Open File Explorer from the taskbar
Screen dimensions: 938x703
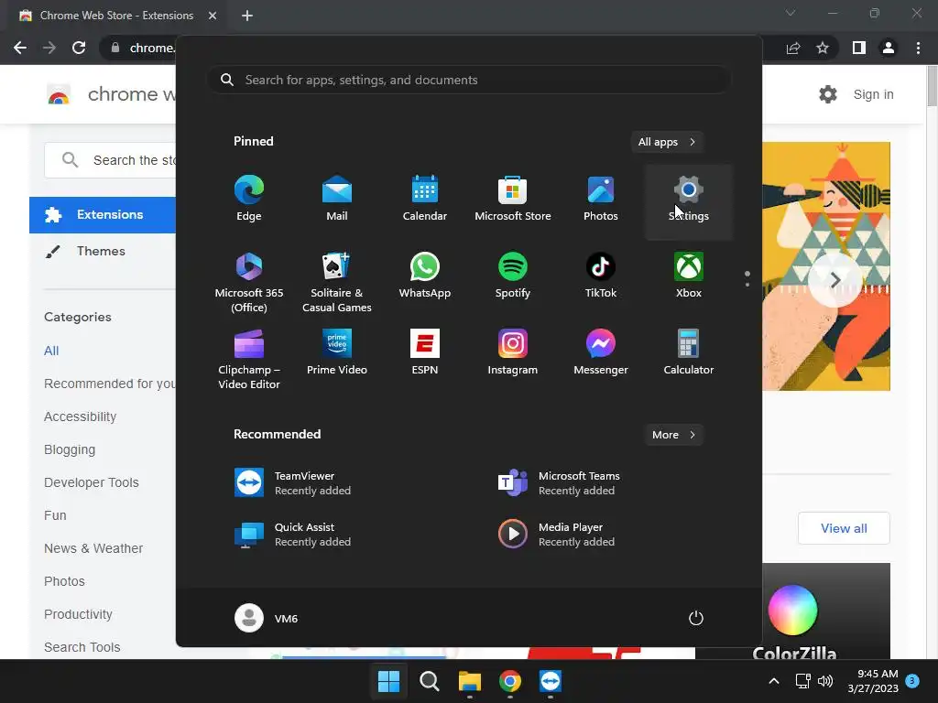[470, 681]
